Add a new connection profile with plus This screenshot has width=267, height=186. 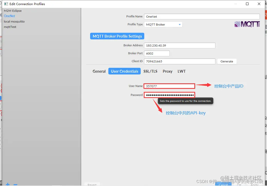[x=8, y=184]
